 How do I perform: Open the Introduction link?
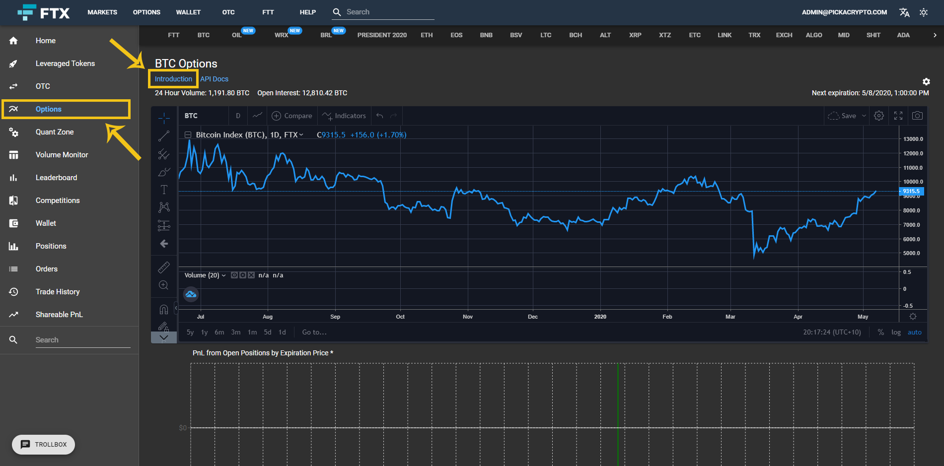(173, 79)
